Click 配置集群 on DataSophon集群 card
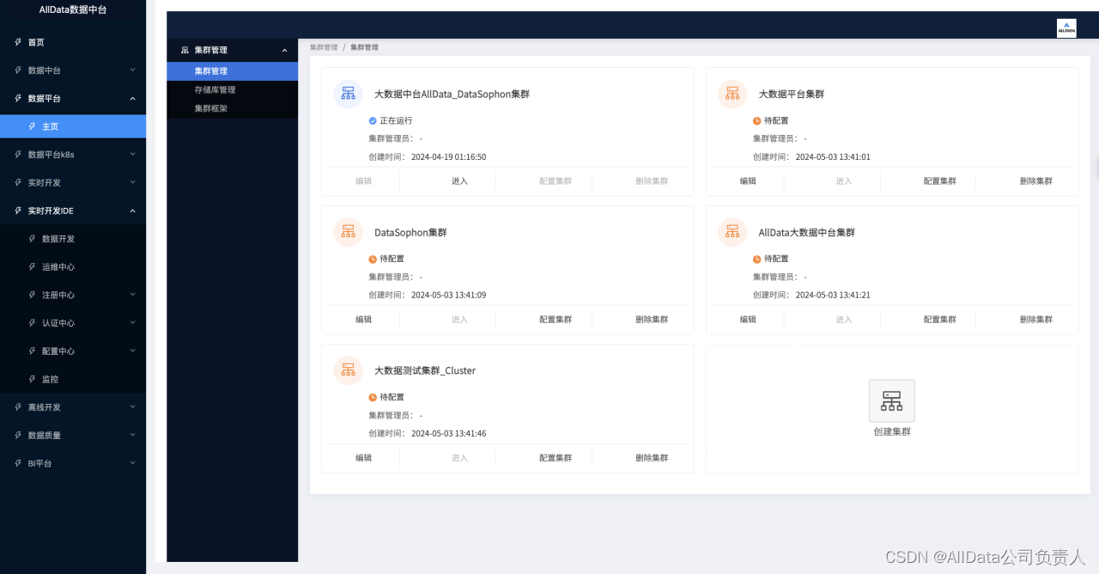The height and width of the screenshot is (574, 1099). point(556,320)
